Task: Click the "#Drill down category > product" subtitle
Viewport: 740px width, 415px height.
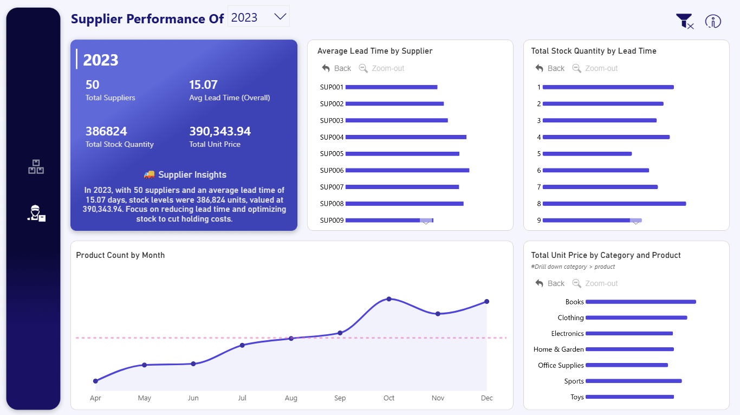Action: click(x=573, y=267)
